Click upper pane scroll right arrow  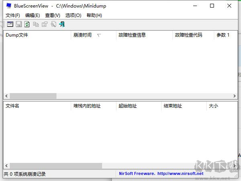pyautogui.click(x=235, y=96)
